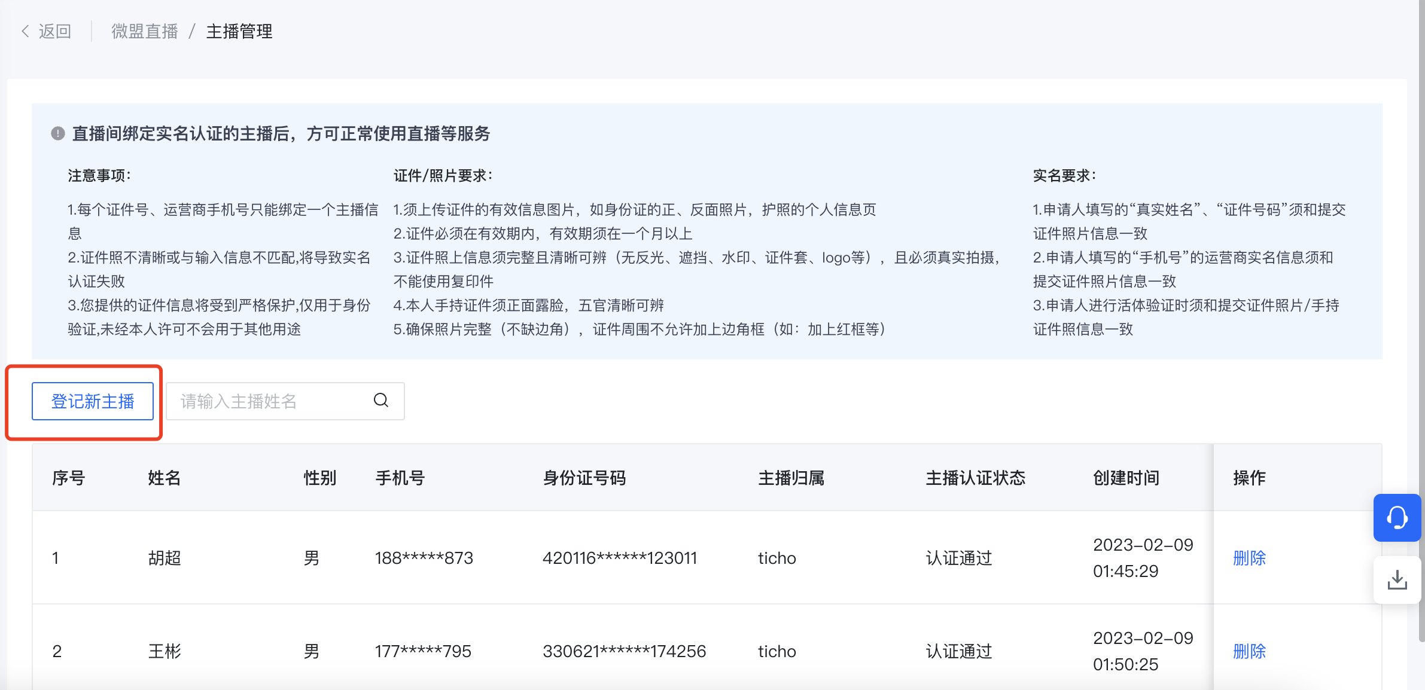The image size is (1425, 690).
Task: Click the 实名要求 heading
Action: click(1064, 175)
